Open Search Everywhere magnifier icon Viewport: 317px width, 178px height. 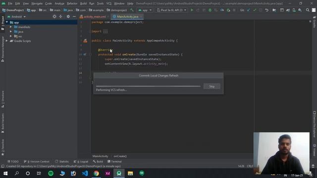coord(308,10)
